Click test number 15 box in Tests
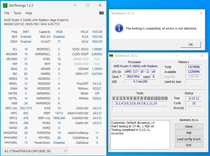 [166, 98]
